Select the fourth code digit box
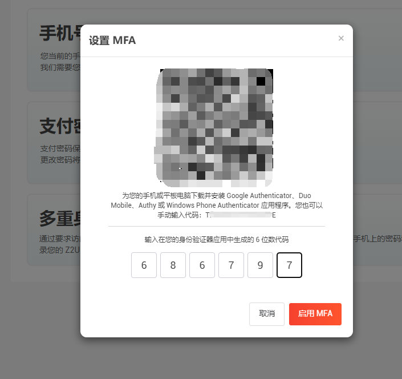Viewport: 402px width, 379px height. point(231,265)
